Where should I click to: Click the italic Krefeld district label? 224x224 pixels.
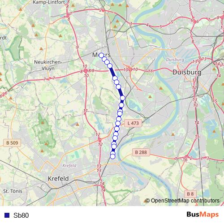(69, 166)
